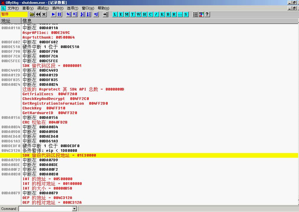Select log line 'GetRegistrationInformation 004FF2D0'
Screen dimensions: 299x212
pos(65,103)
